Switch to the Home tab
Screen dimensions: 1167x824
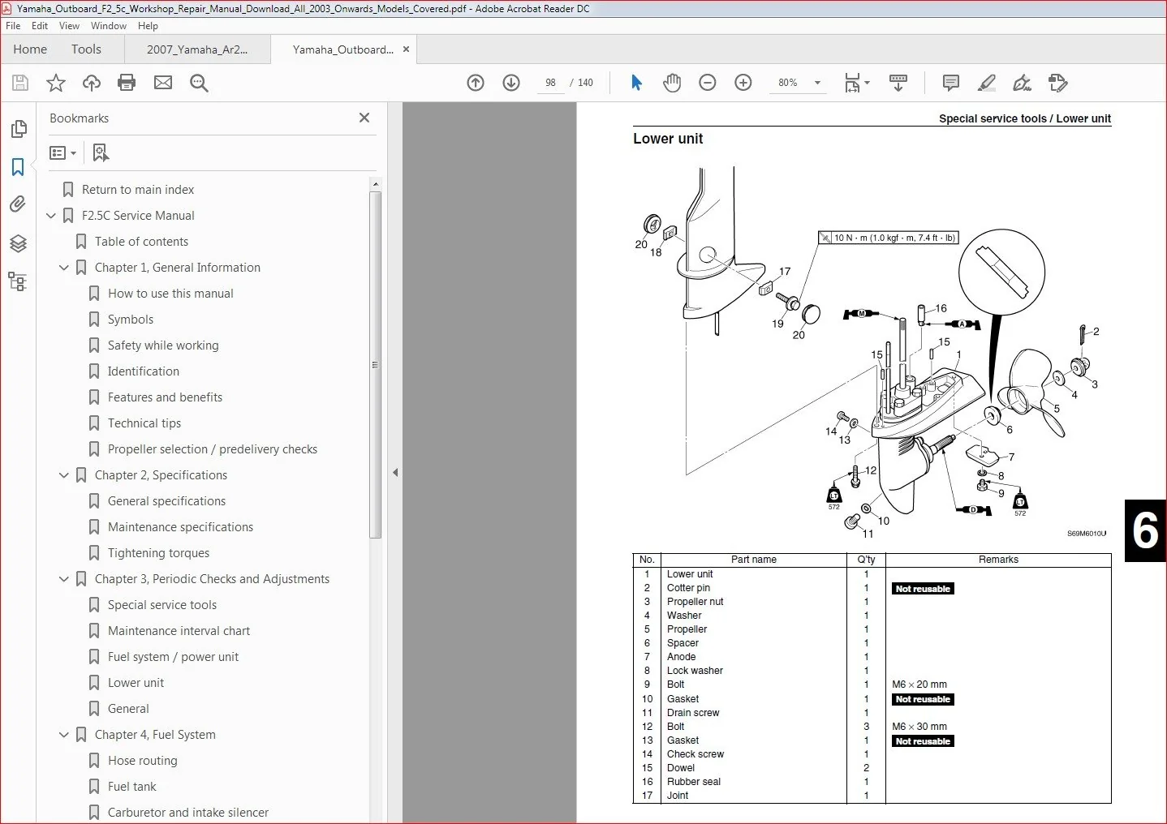pos(30,49)
